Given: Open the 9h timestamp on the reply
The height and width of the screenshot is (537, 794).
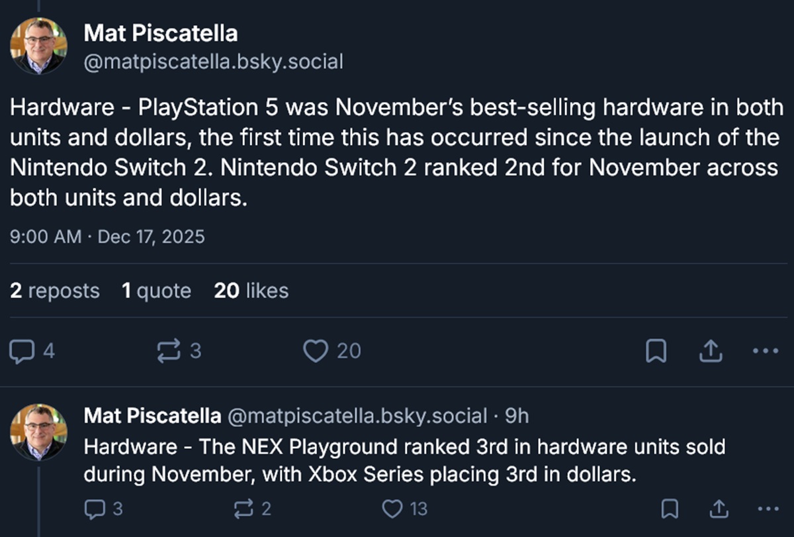Looking at the screenshot, I should 517,416.
